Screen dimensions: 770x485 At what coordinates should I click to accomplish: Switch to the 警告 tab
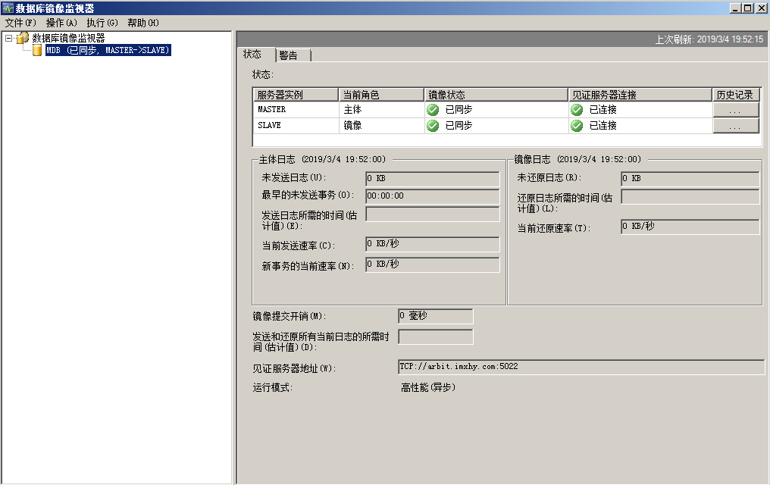coord(293,55)
